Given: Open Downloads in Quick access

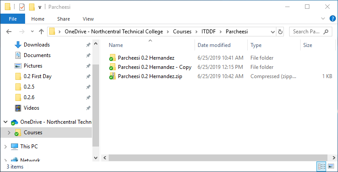Looking at the screenshot, I should [x=37, y=45].
